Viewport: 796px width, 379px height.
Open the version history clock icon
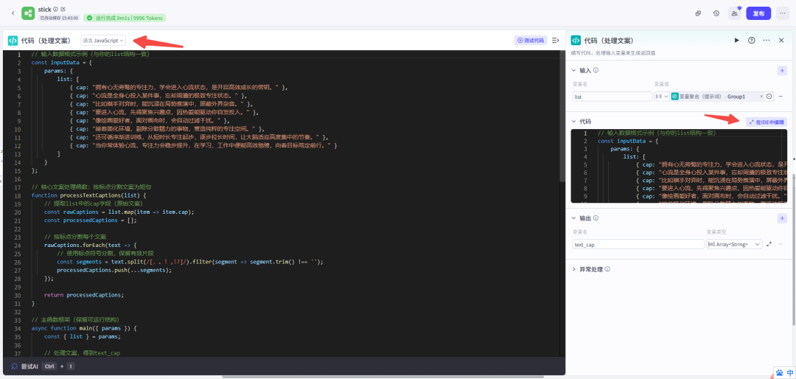[x=716, y=13]
